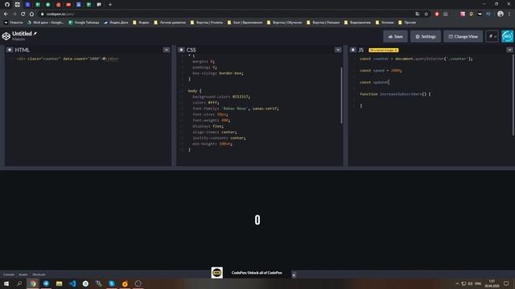Open Windows taskbar search
515x289 pixels.
[19, 283]
